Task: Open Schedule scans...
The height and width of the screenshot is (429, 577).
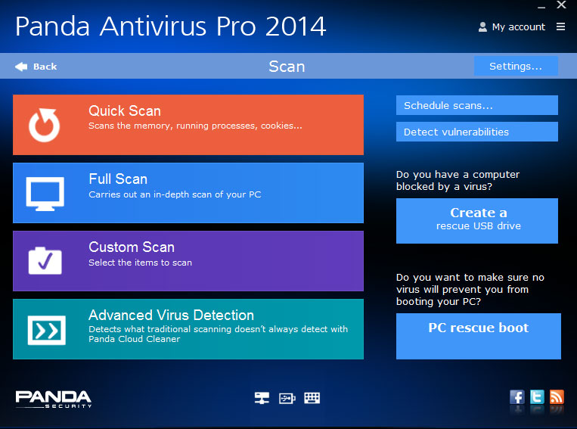Action: 477,105
